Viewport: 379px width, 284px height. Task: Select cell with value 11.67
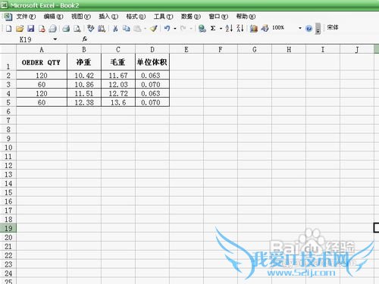coord(118,75)
